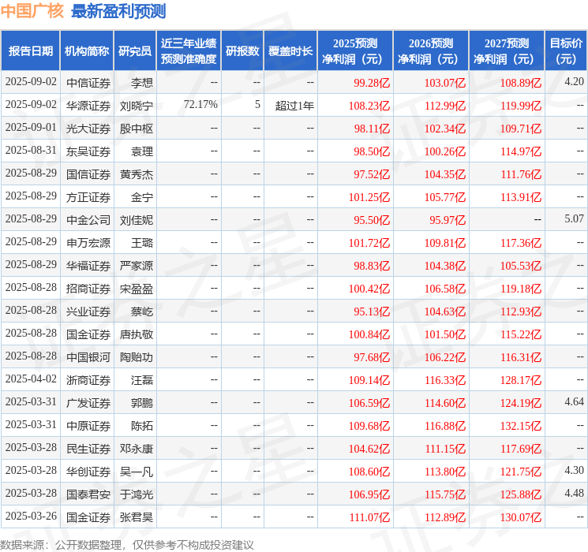Viewport: 588px width, 552px height.
Task: Click researcher 殷中枢 cell
Action: pyautogui.click(x=137, y=129)
